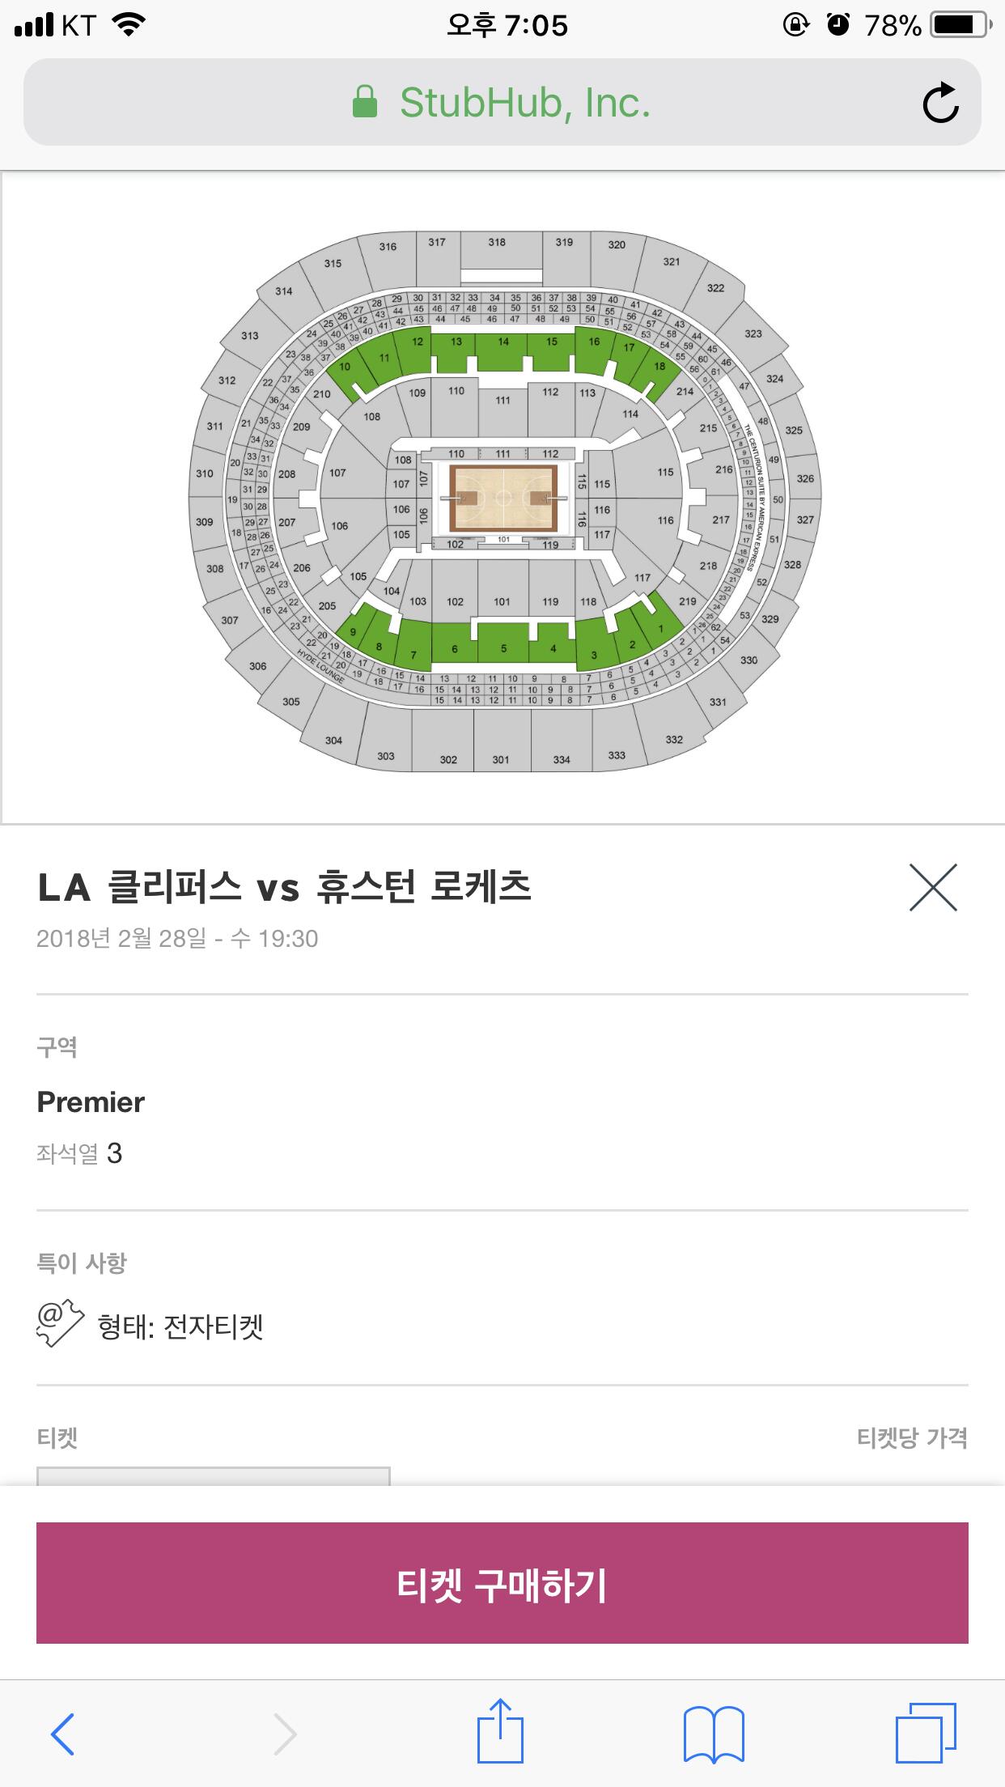Close the ticket details panel
The height and width of the screenshot is (1787, 1005).
[933, 887]
